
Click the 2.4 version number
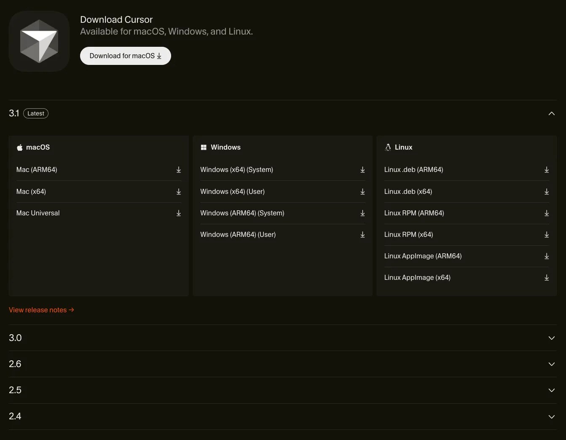pos(15,416)
